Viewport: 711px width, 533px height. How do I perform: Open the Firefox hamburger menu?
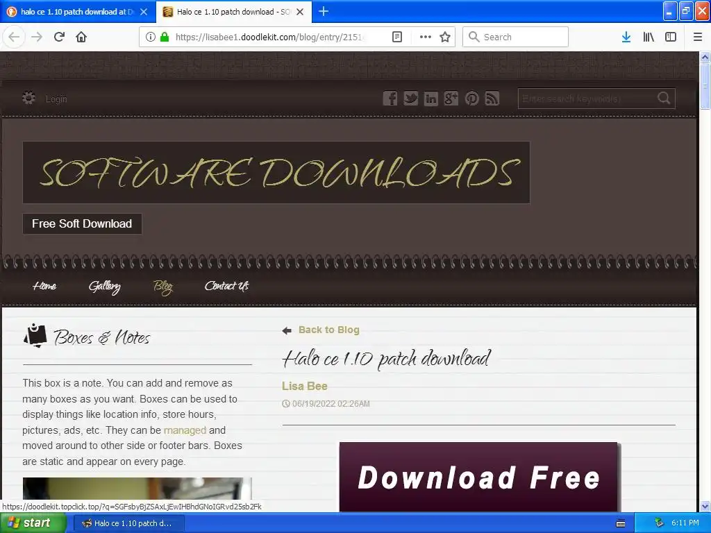[x=698, y=37]
